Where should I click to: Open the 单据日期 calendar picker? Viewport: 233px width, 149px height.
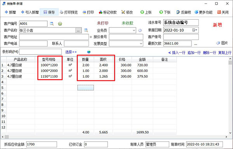195,30
